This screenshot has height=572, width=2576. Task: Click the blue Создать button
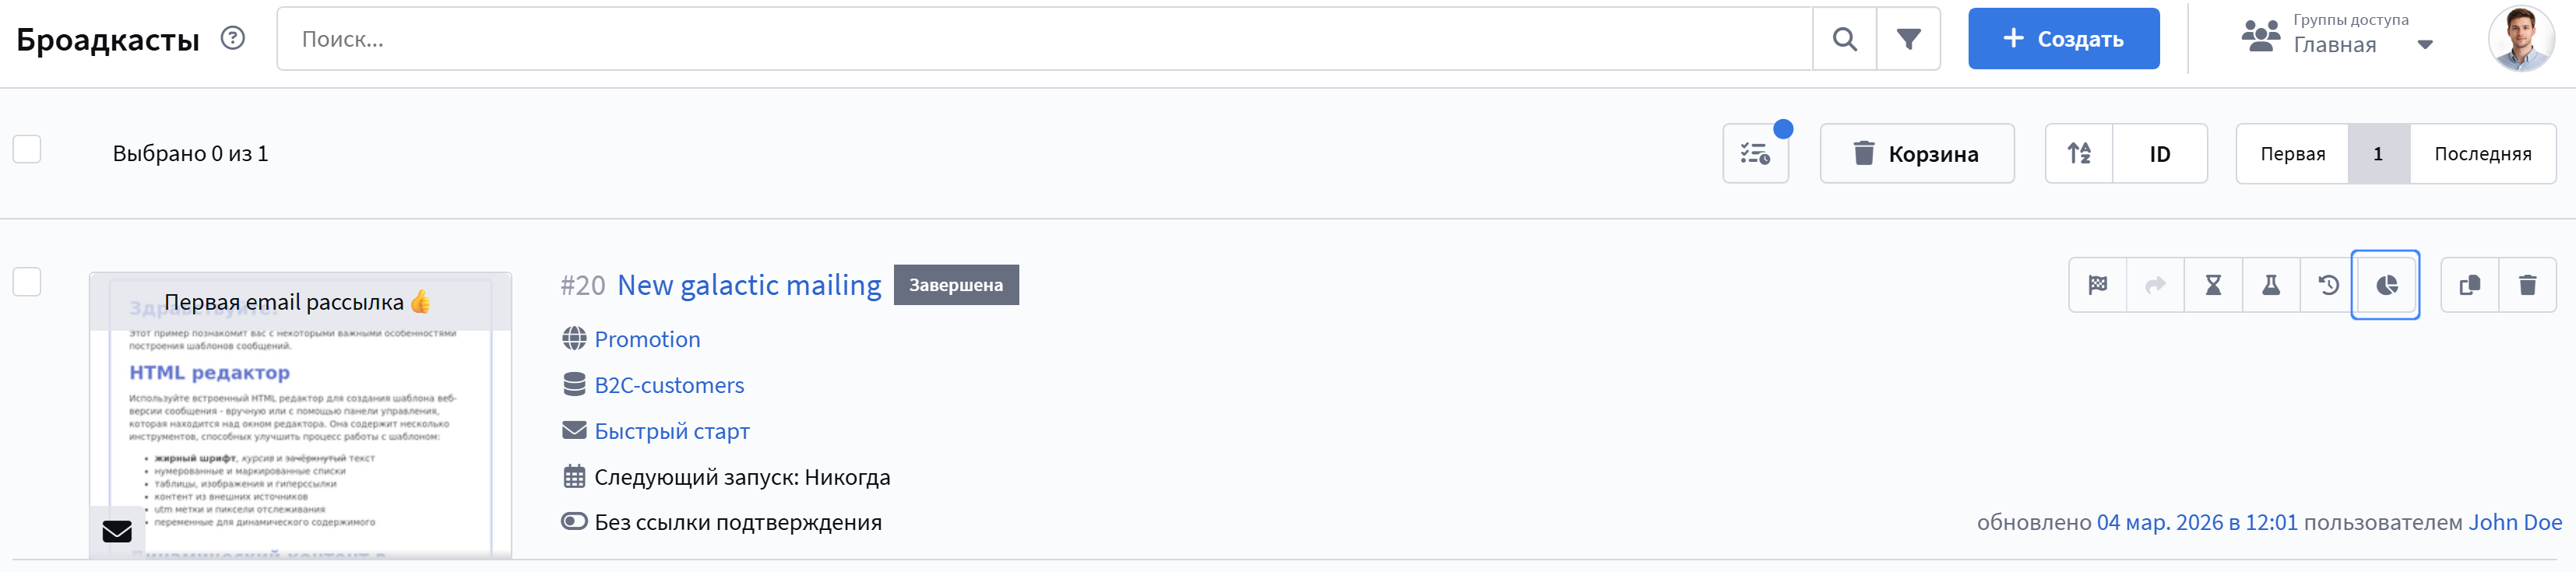coord(2063,39)
